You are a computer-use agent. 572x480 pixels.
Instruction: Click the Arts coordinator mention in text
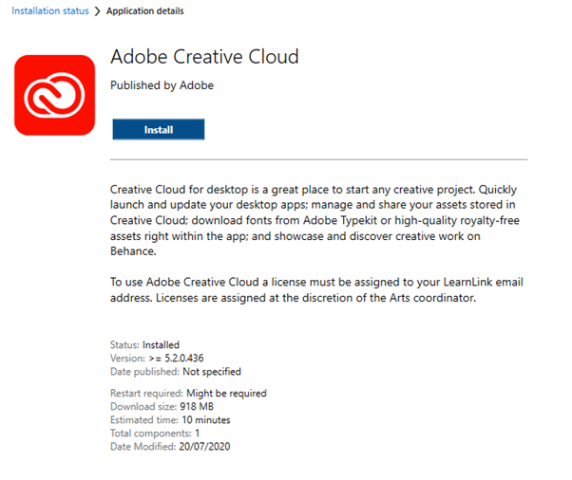point(432,298)
